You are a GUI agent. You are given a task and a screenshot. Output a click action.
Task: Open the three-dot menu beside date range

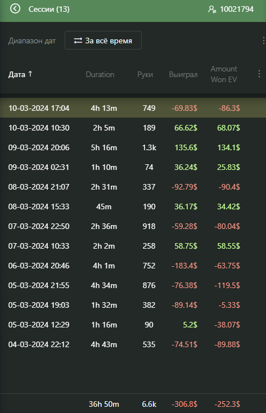[263, 41]
